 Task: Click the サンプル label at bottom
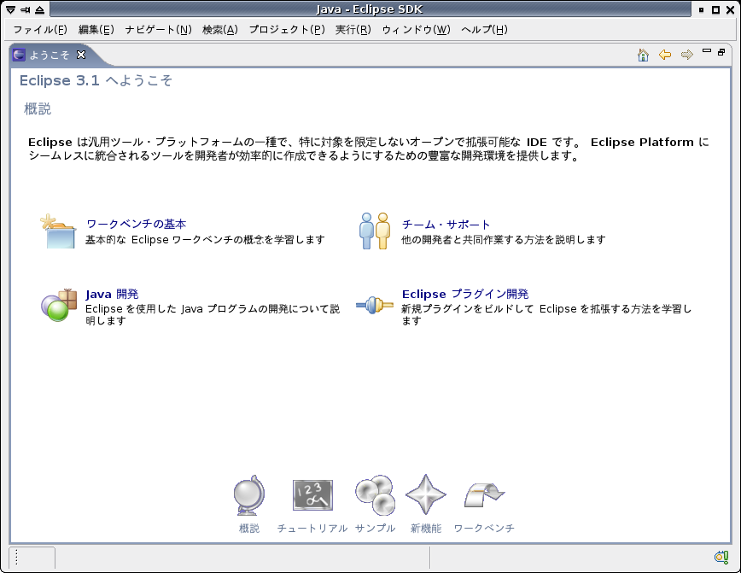(x=376, y=529)
